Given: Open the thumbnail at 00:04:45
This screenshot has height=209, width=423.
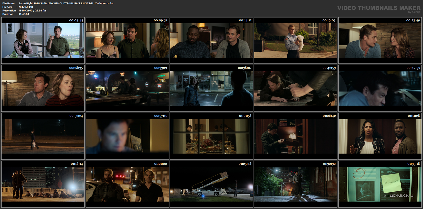Looking at the screenshot, I should tap(43, 40).
